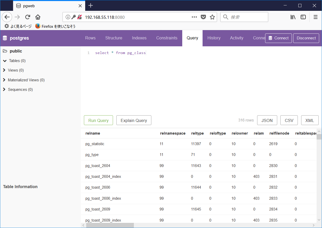Disconnect from the database

pyautogui.click(x=306, y=38)
